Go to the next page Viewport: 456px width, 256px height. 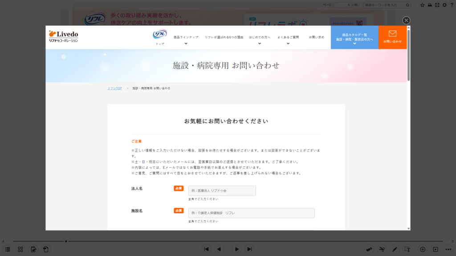pos(237,249)
